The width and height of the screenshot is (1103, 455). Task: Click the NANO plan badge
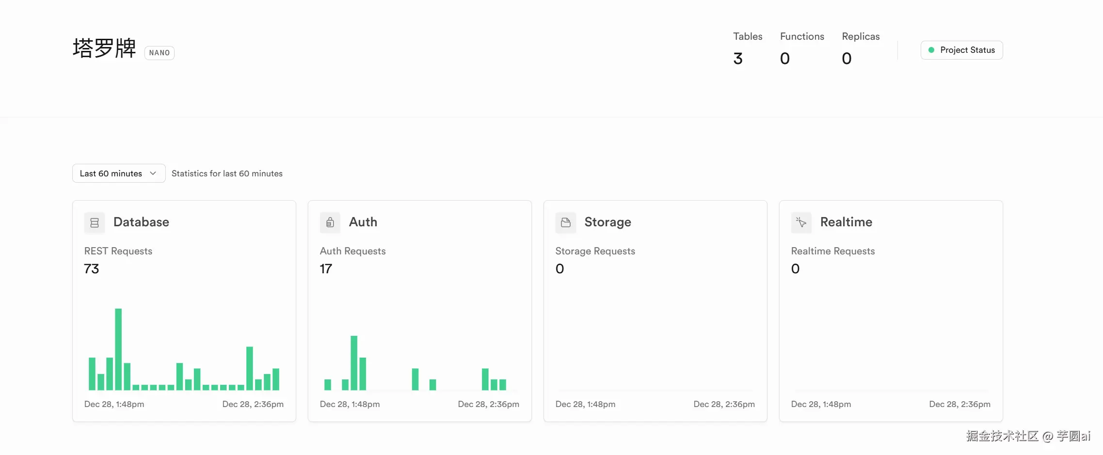point(160,53)
